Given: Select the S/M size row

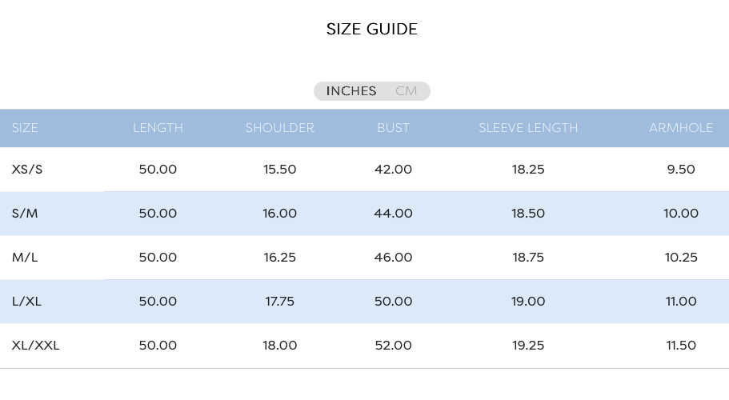Looking at the screenshot, I should click(x=365, y=214).
